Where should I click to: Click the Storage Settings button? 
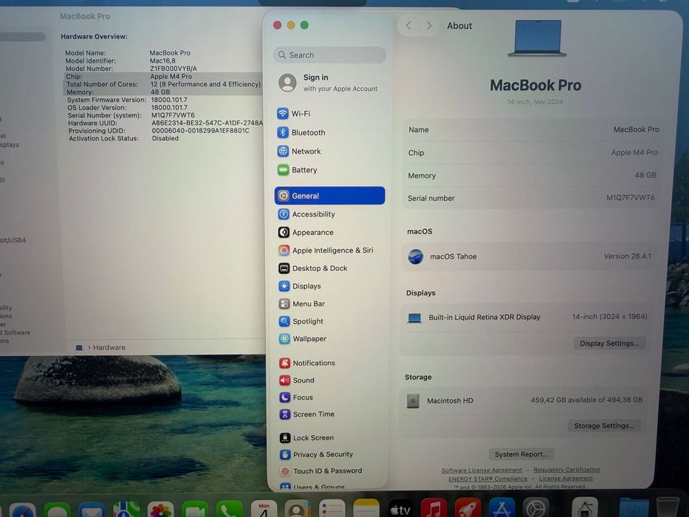click(x=604, y=425)
